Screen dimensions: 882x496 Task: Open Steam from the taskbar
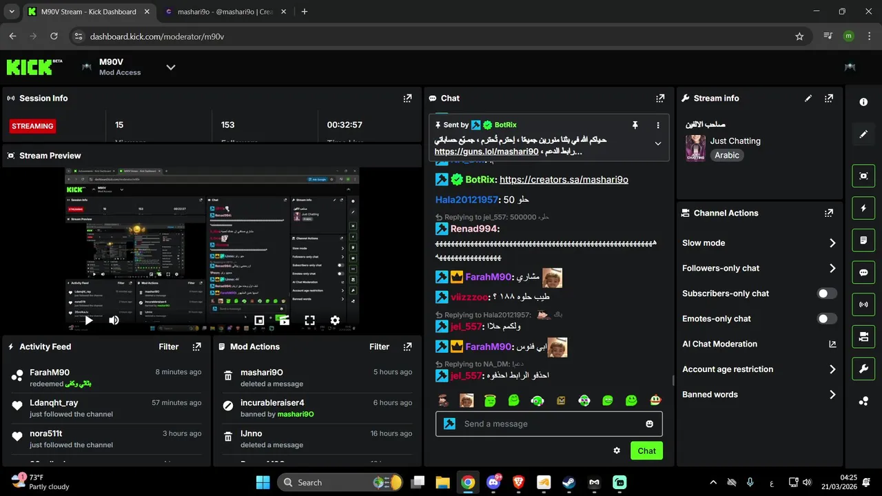pos(569,482)
